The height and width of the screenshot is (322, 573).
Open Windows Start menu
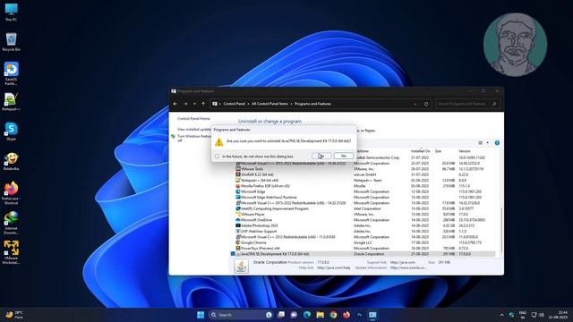click(201, 315)
